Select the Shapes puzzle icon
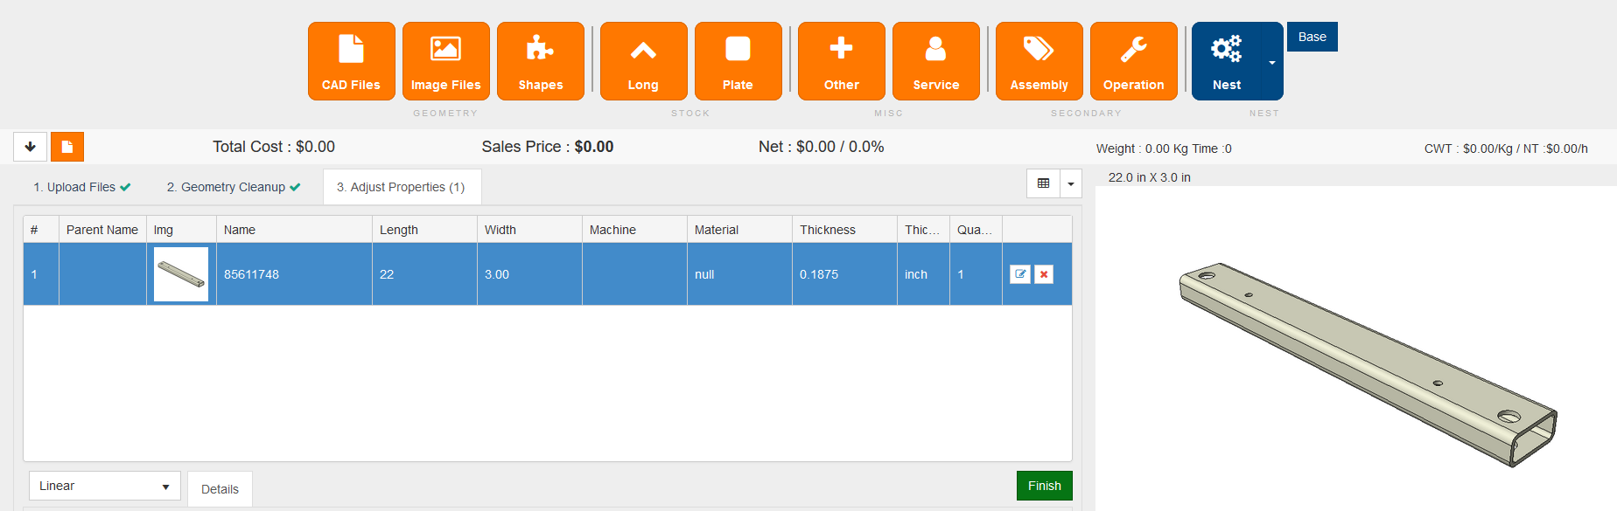Viewport: 1617px width, 511px height. 540,61
